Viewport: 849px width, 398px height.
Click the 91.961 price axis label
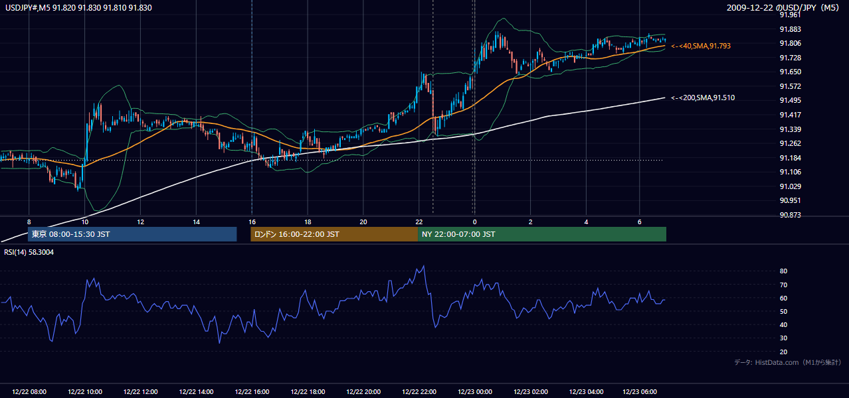789,15
